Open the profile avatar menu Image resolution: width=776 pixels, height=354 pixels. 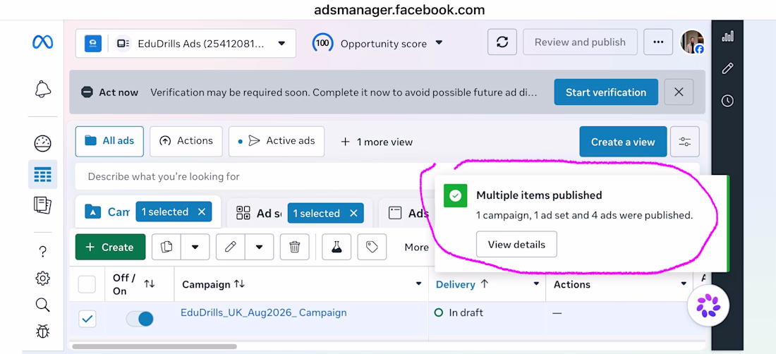coord(692,42)
